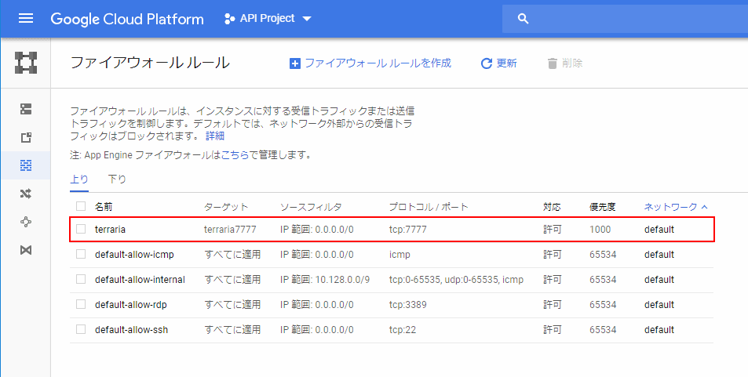Check the default-allow-ssh checkbox
Image resolution: width=748 pixels, height=377 pixels.
point(81,329)
